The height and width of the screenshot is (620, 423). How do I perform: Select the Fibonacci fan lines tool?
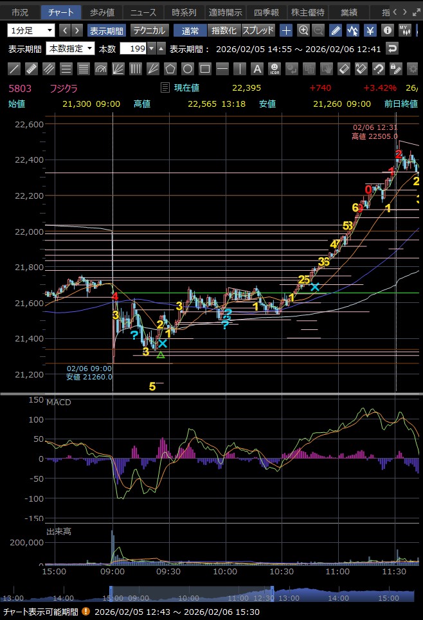coord(118,69)
